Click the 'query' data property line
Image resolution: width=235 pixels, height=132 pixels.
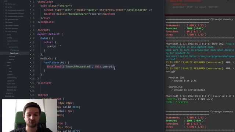[54, 46]
